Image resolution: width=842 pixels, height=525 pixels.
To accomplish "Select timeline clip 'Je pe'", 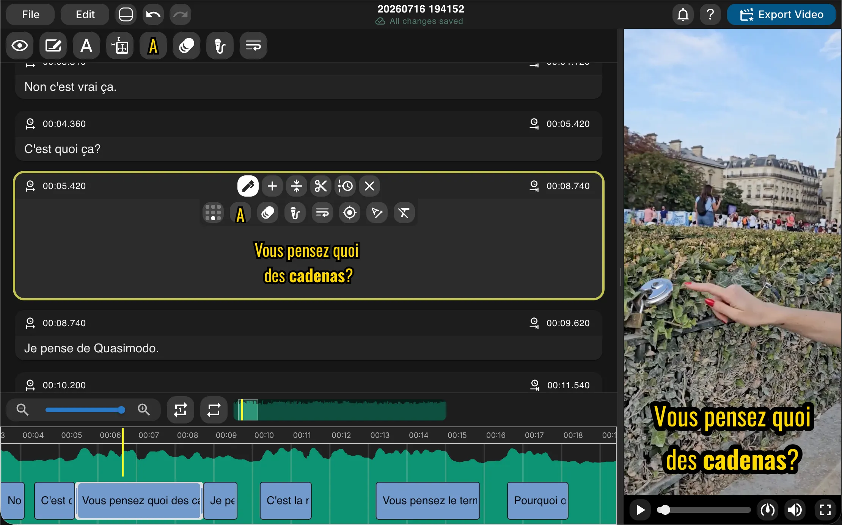I will [x=221, y=500].
